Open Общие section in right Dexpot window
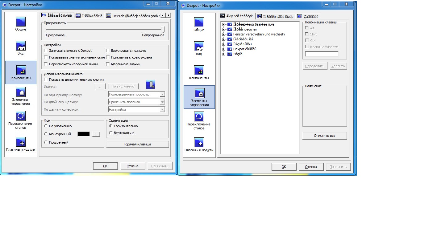Viewport: 437px width, 228px height. (x=199, y=25)
